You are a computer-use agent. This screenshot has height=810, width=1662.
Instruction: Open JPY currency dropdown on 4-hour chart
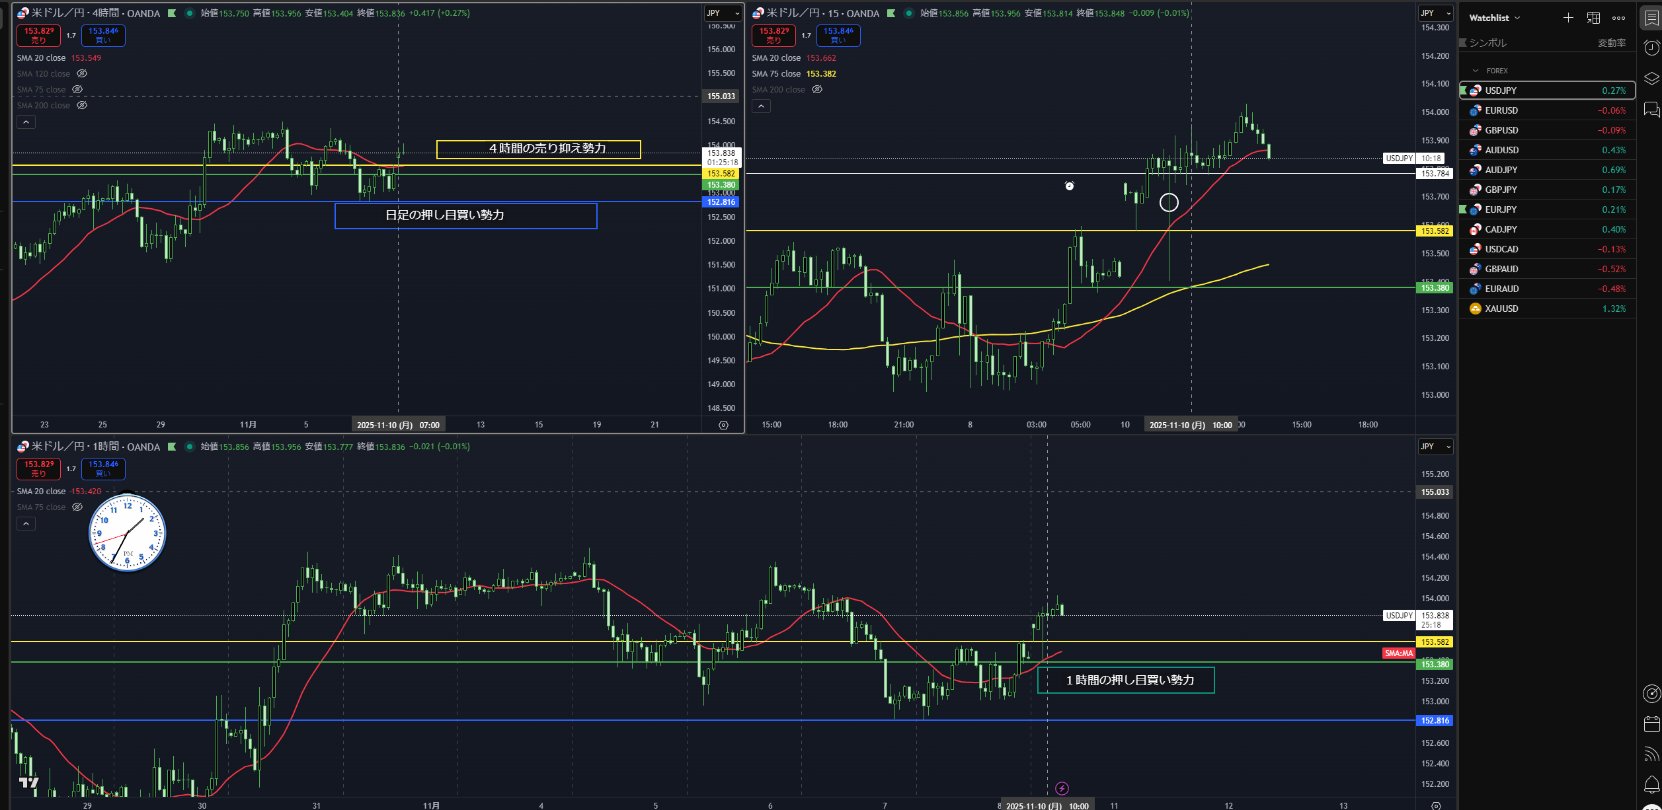point(722,13)
